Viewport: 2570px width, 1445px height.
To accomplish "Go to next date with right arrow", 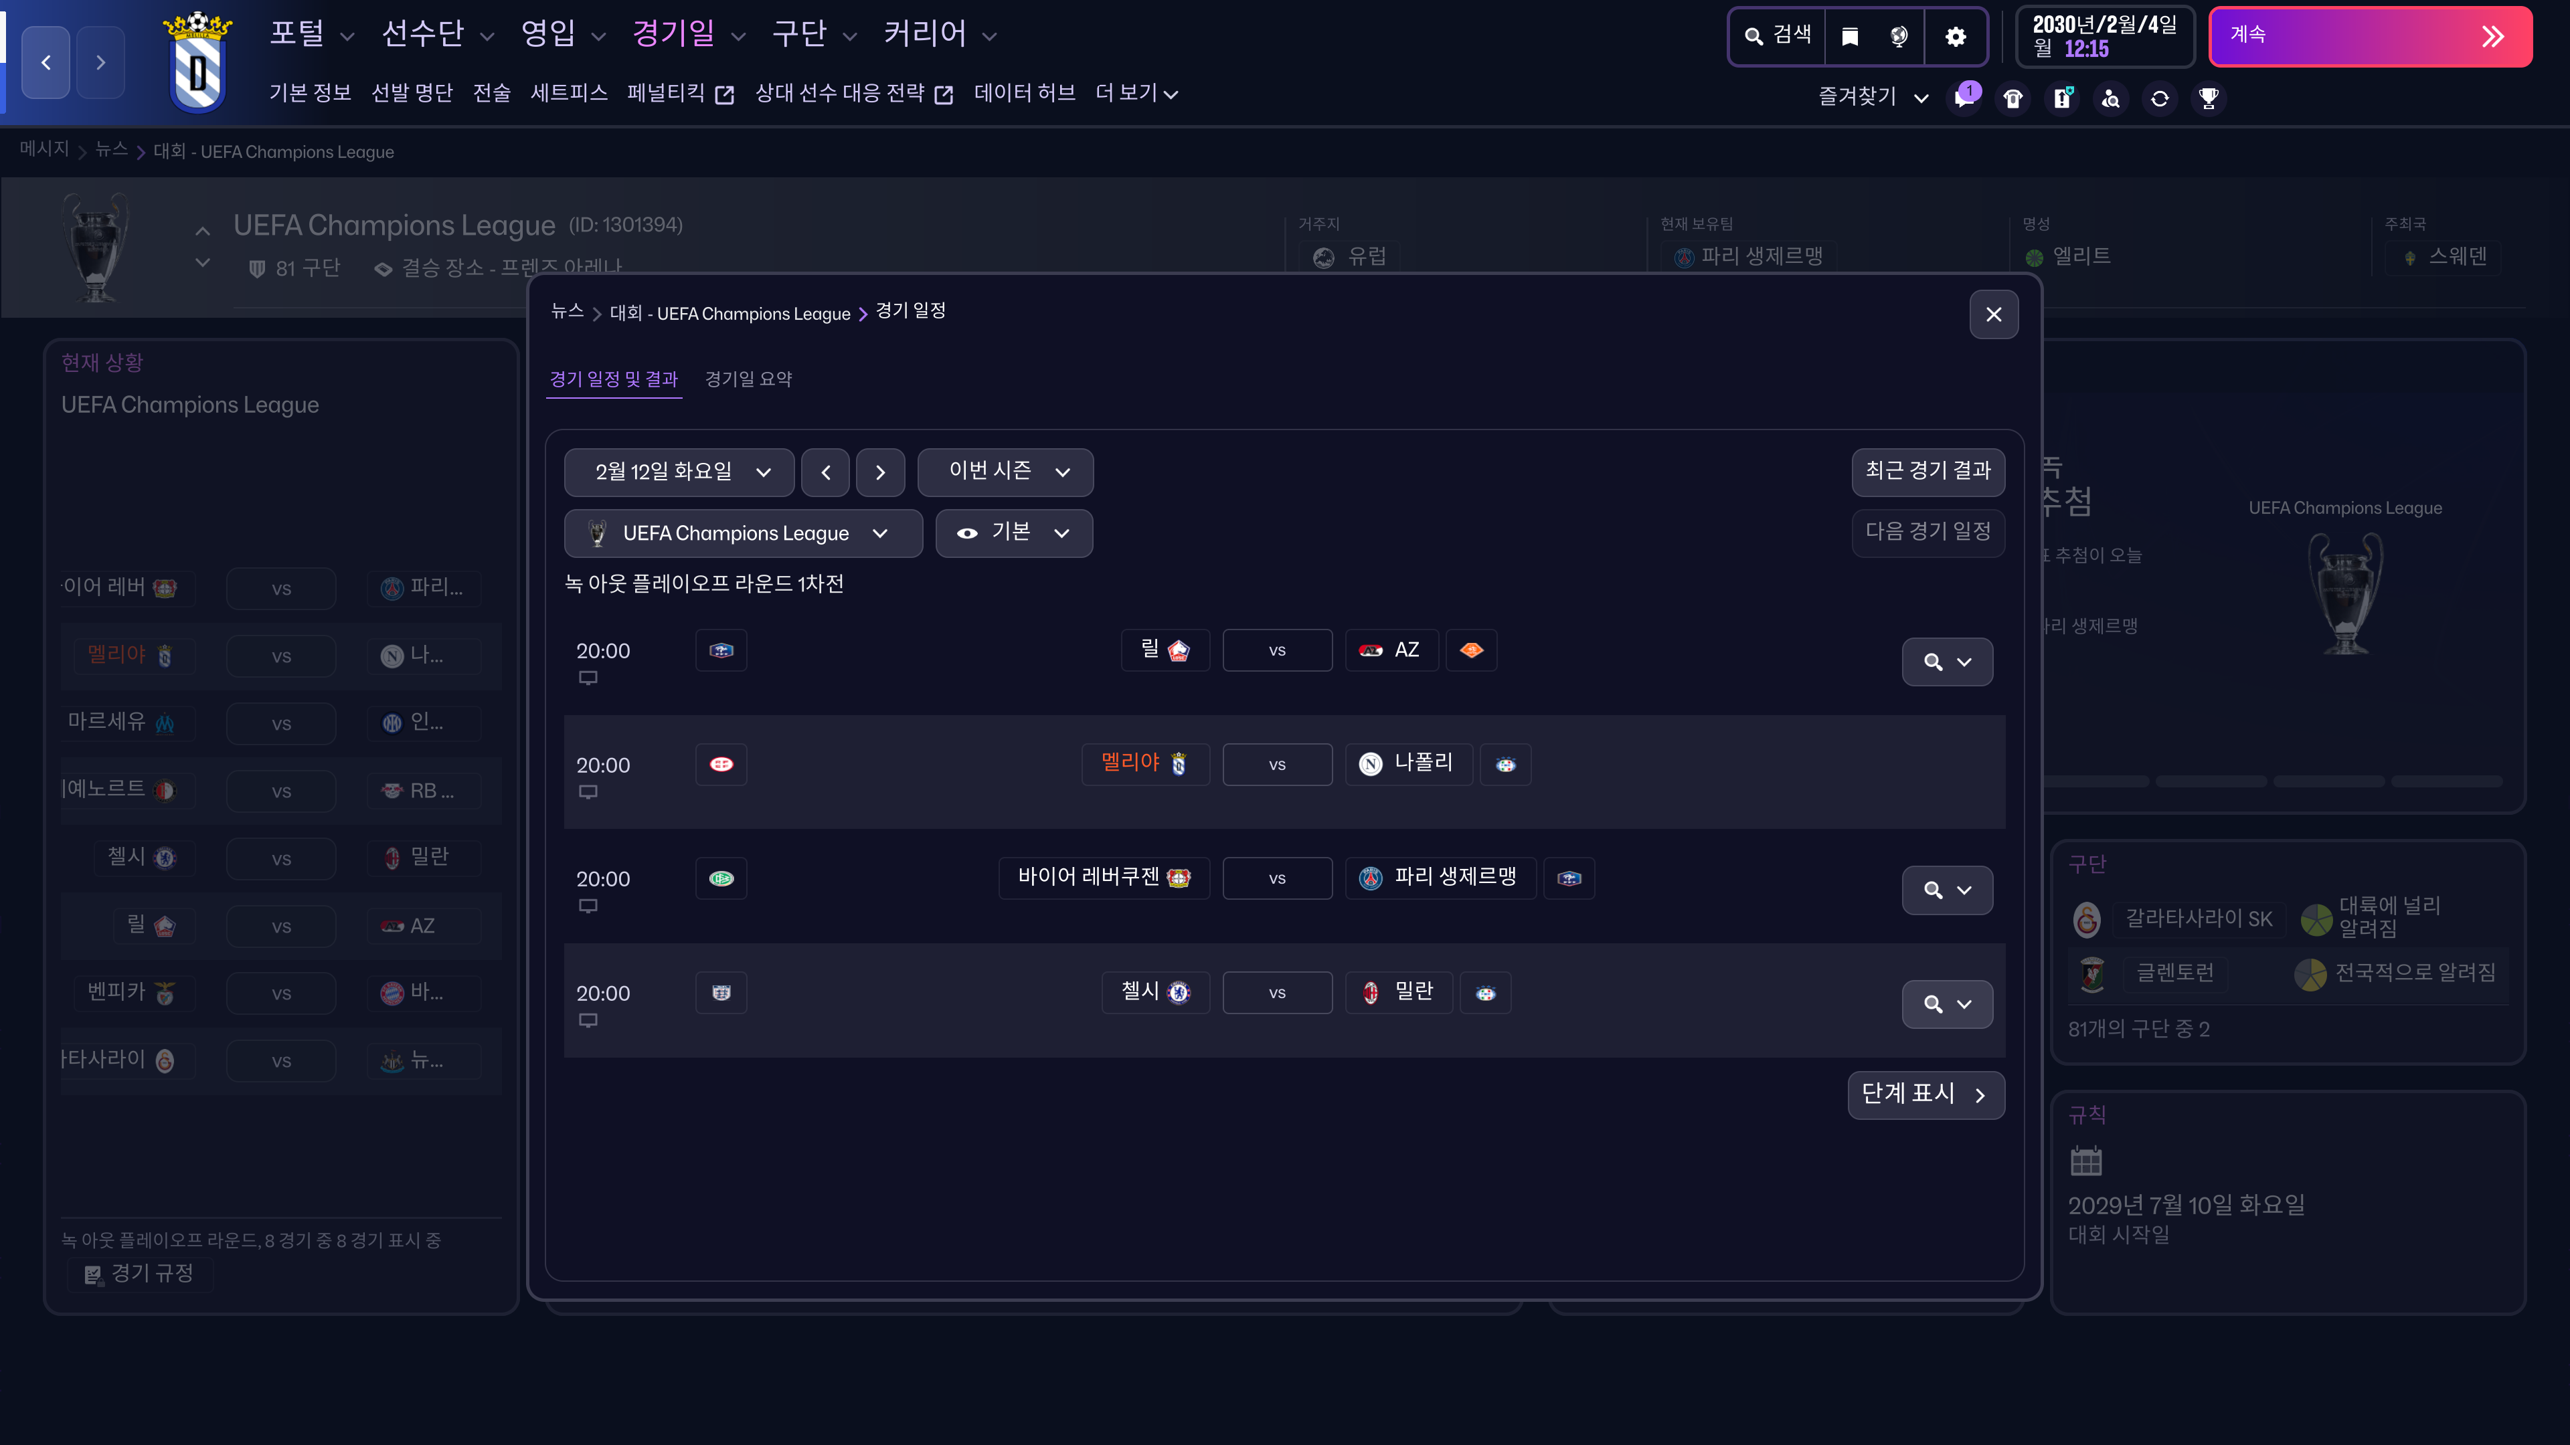I will click(x=880, y=473).
